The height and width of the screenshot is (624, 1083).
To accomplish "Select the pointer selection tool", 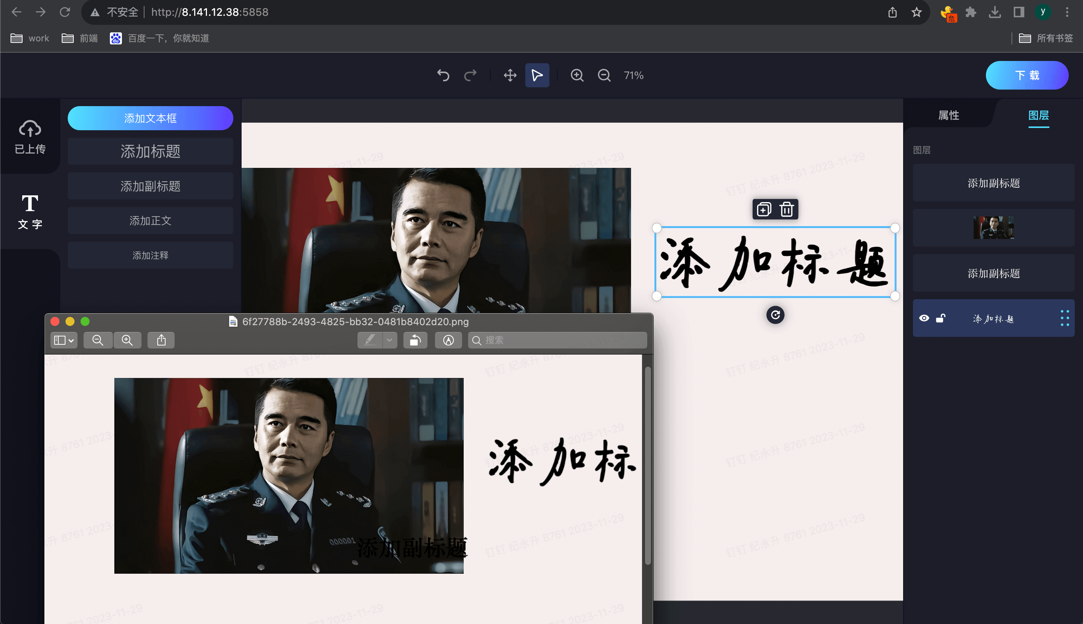I will (x=537, y=75).
